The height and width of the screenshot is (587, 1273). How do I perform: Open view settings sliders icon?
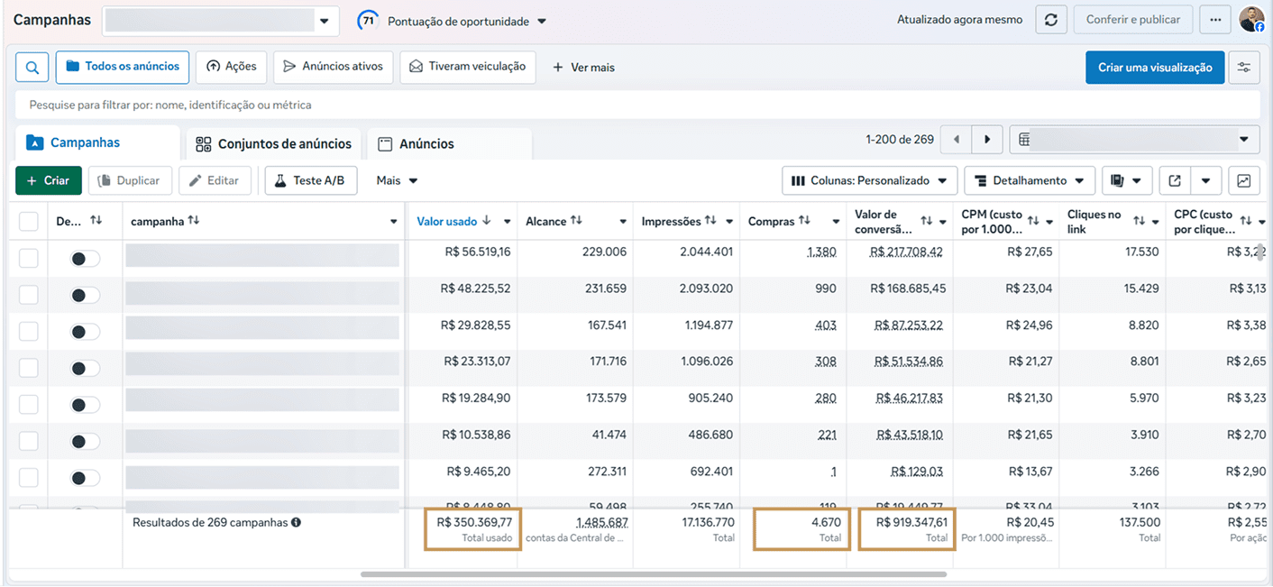1244,68
